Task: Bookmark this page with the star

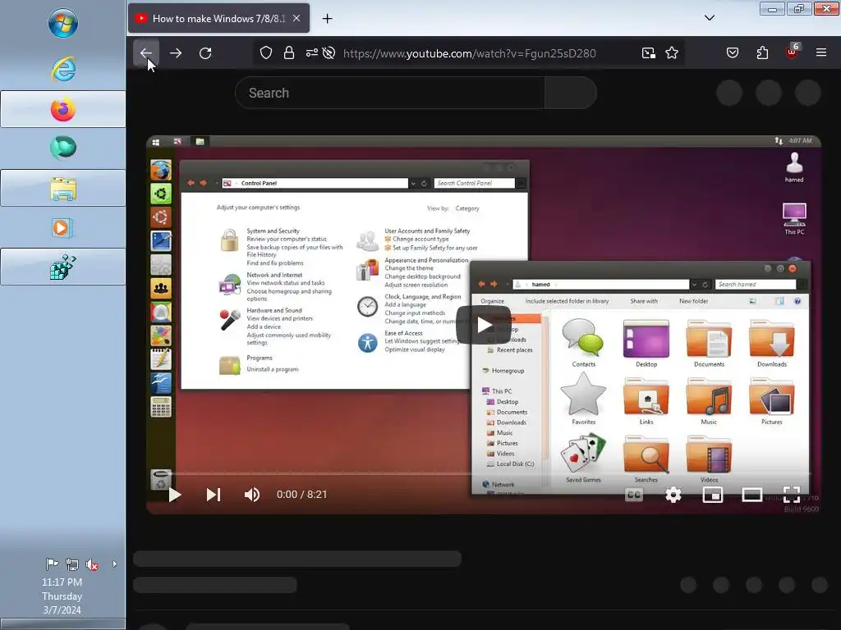Action: point(672,52)
